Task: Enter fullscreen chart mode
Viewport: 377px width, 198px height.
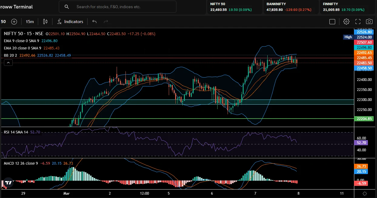Action: tap(358, 22)
